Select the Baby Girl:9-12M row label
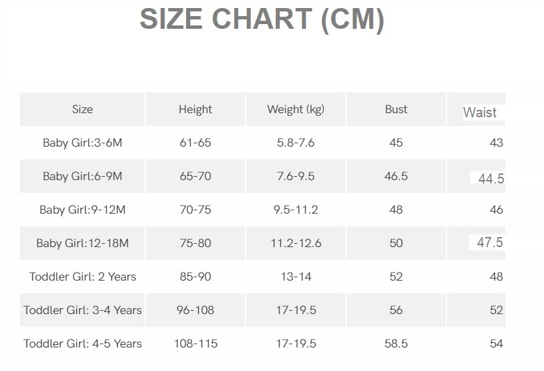Screen dimensions: 544x371 82,210
